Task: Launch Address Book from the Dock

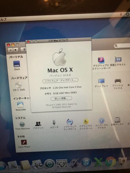Action: [x=25, y=165]
